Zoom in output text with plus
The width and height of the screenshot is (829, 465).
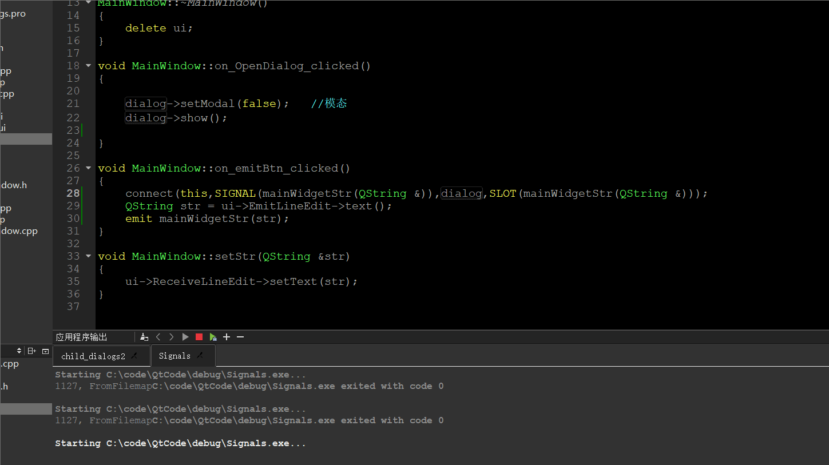(227, 337)
